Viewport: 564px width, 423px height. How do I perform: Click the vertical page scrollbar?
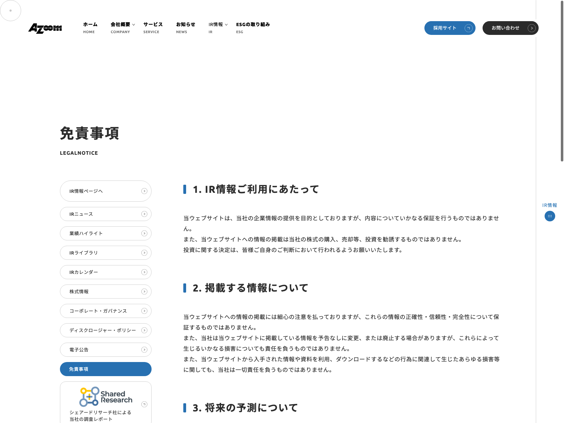pyautogui.click(x=562, y=81)
